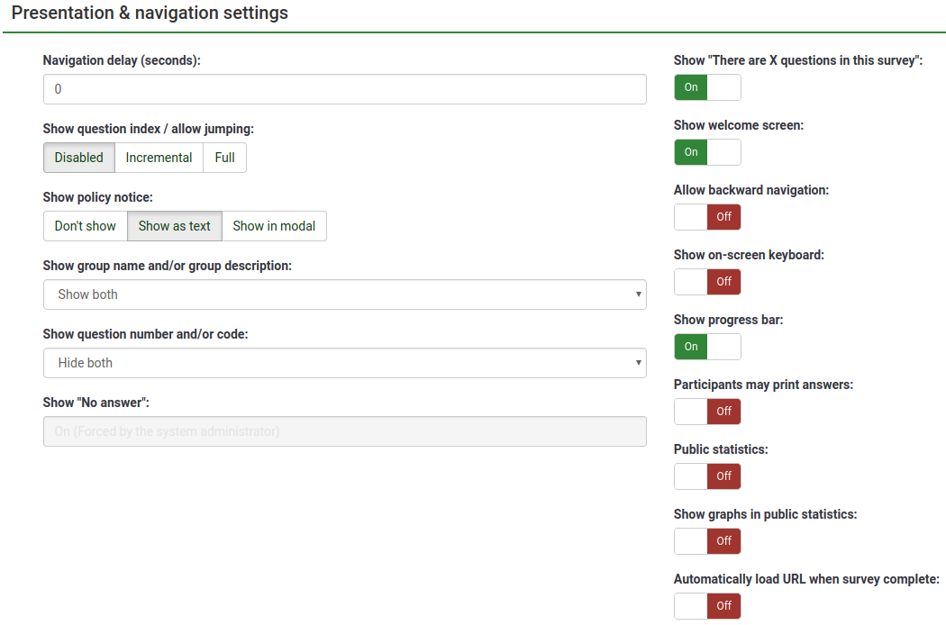Select Full question index option
The image size is (946, 625).
[x=224, y=158]
